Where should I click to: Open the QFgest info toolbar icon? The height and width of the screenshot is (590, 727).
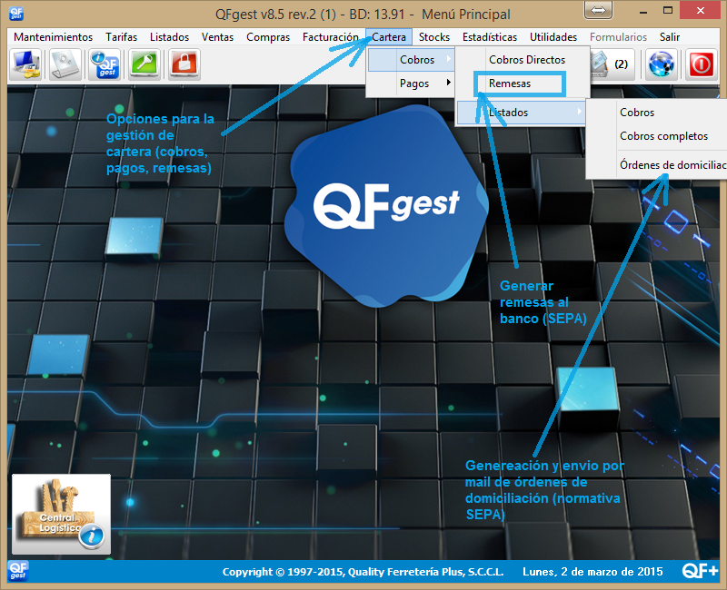pyautogui.click(x=105, y=64)
